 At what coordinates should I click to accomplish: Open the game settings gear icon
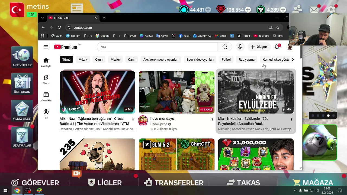tap(331, 10)
